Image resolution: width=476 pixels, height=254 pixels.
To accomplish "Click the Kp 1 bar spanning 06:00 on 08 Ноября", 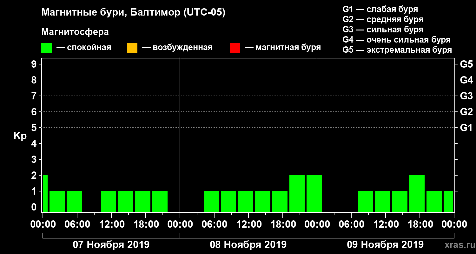I will 211,201.
